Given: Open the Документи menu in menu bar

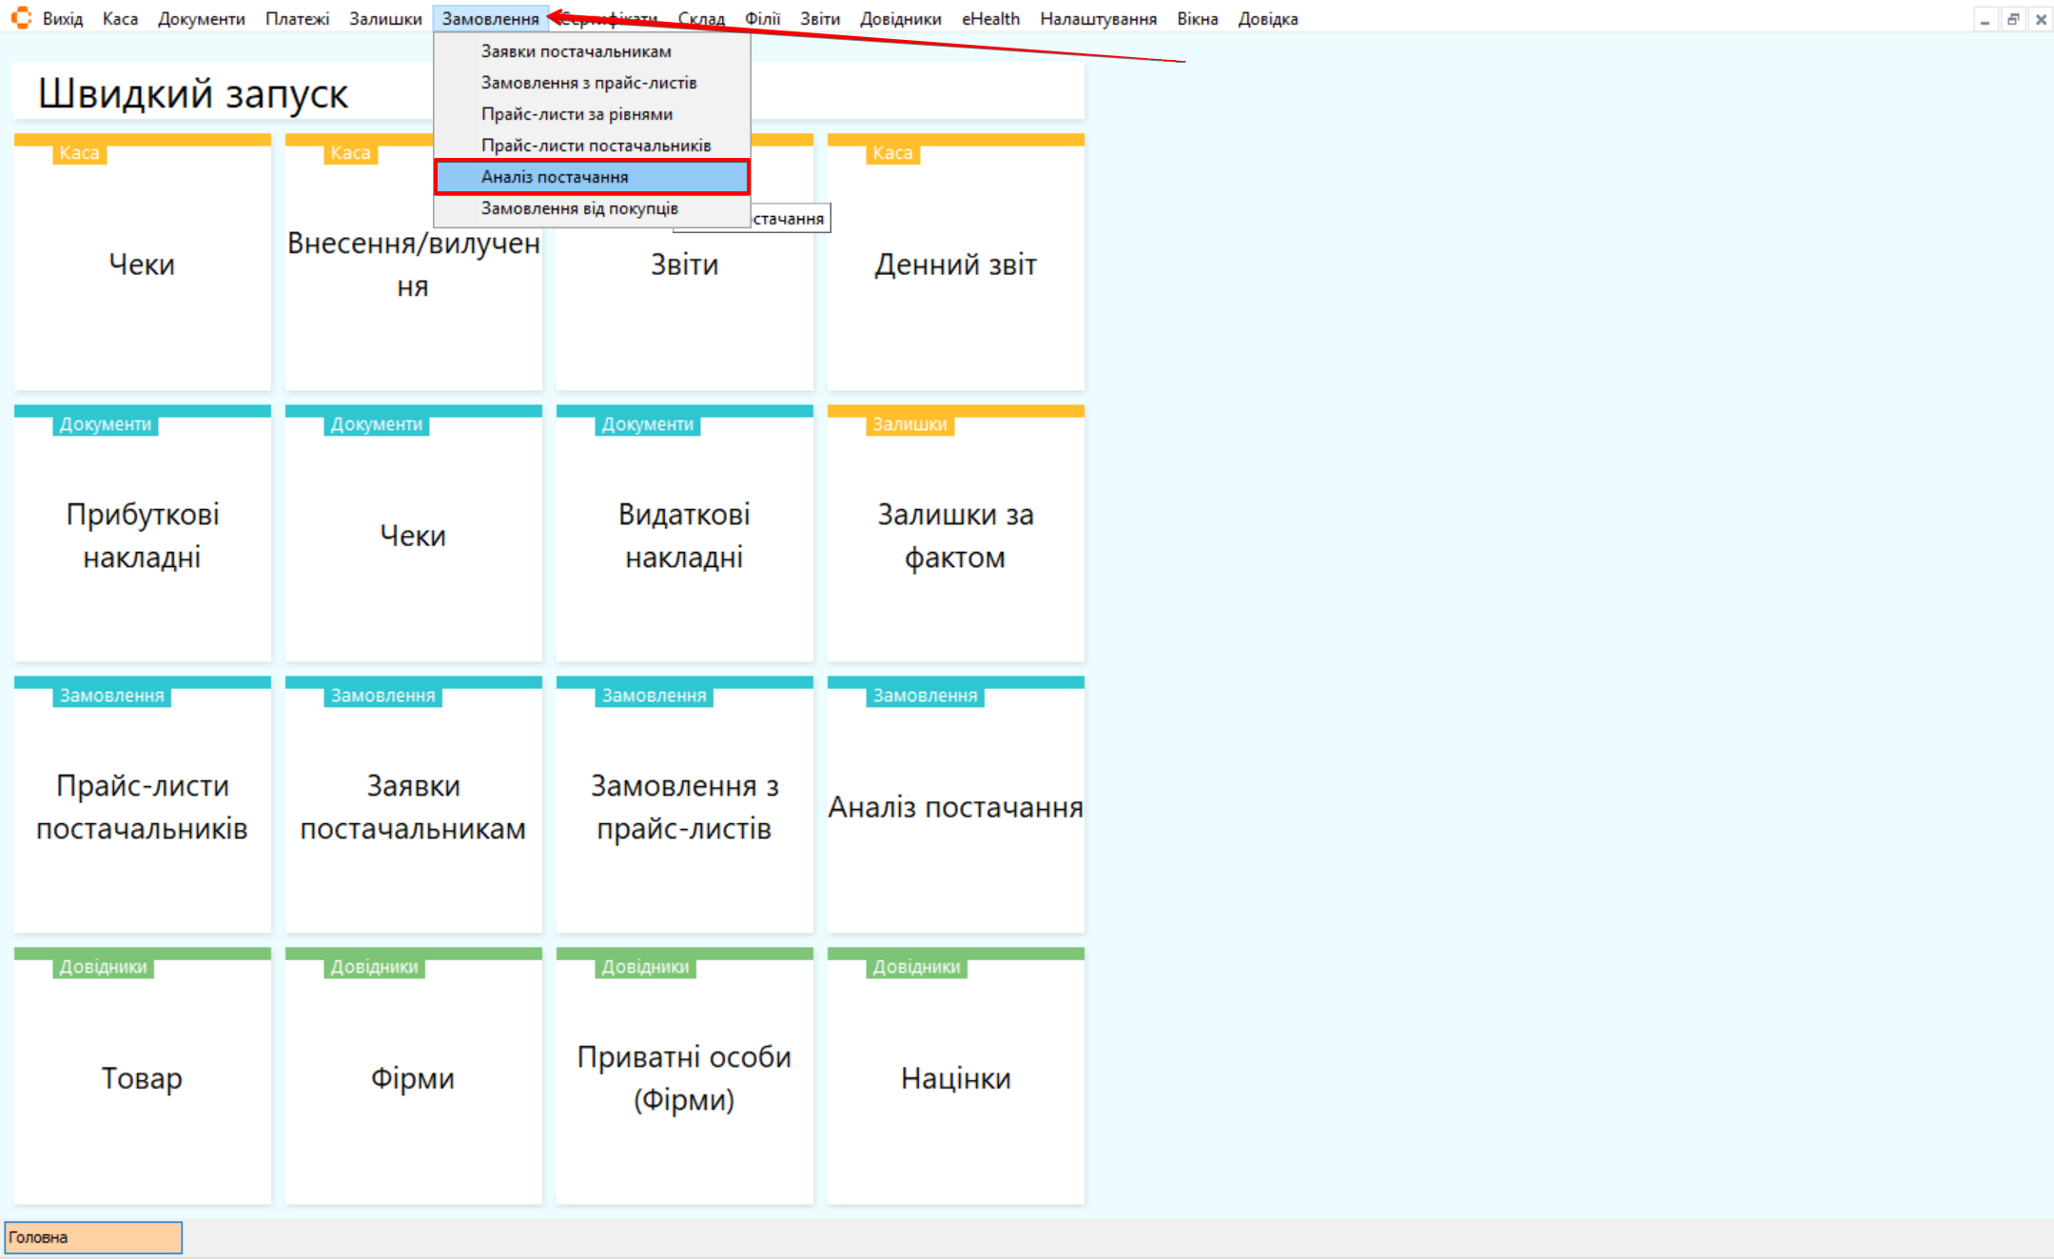Looking at the screenshot, I should [201, 19].
